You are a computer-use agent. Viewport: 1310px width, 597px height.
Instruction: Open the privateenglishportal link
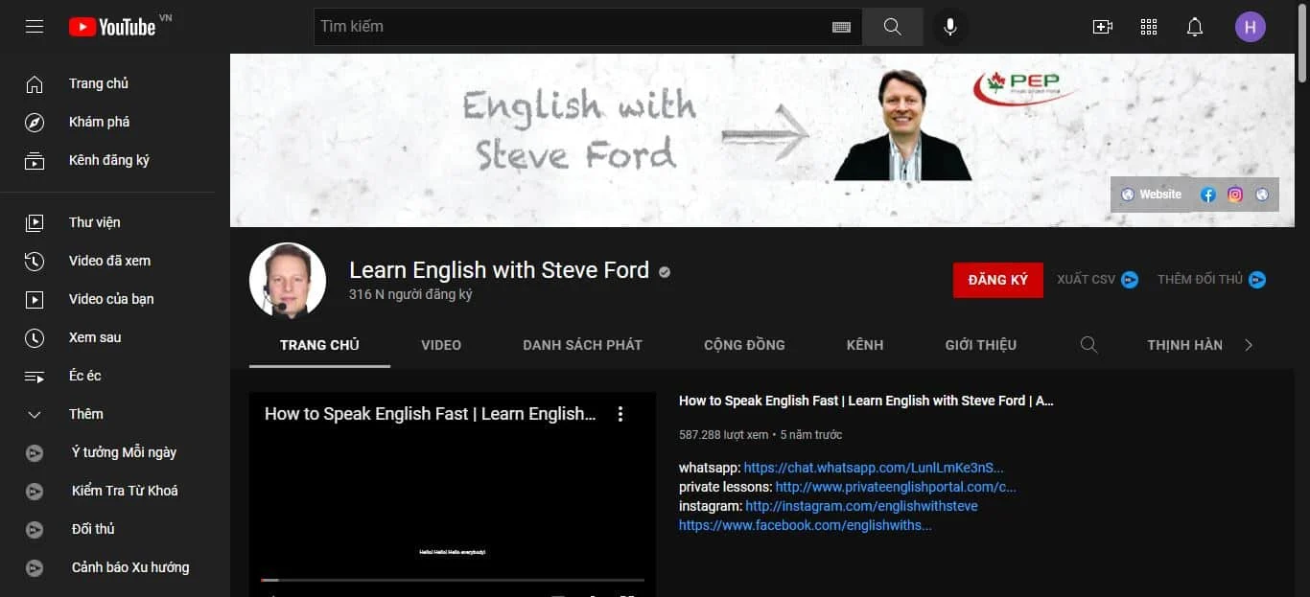896,487
